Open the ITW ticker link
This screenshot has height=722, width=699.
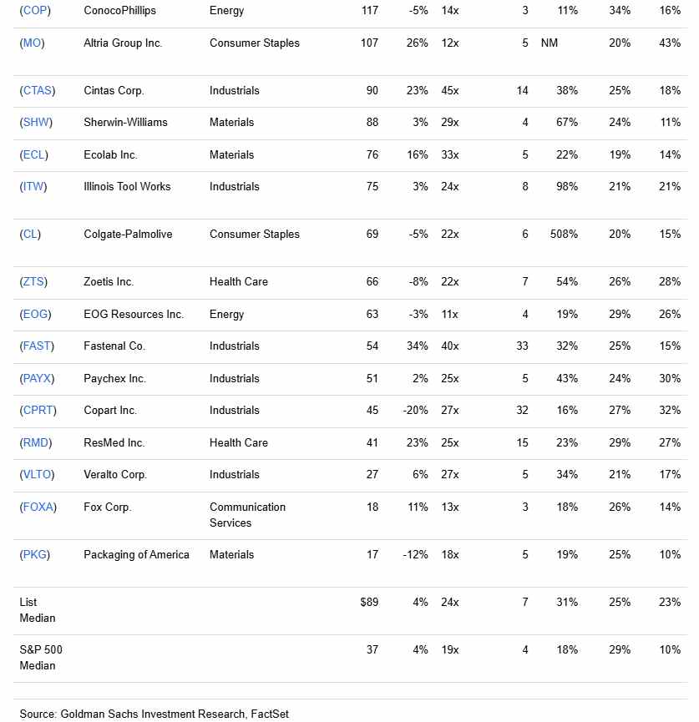[33, 186]
